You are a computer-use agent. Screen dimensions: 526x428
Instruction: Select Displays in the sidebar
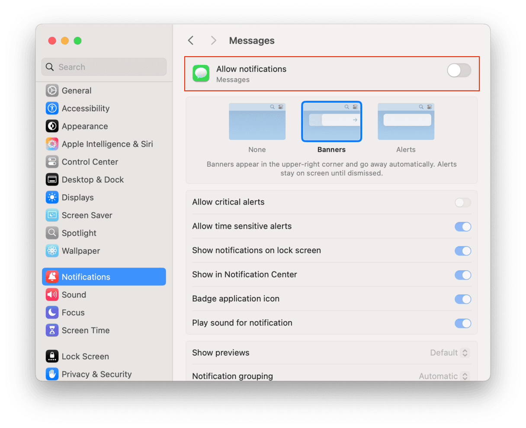[x=104, y=197]
